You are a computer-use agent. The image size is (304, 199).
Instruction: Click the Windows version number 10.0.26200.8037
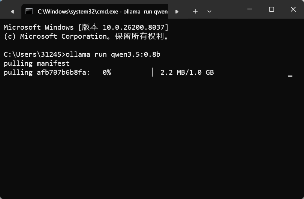(133, 27)
